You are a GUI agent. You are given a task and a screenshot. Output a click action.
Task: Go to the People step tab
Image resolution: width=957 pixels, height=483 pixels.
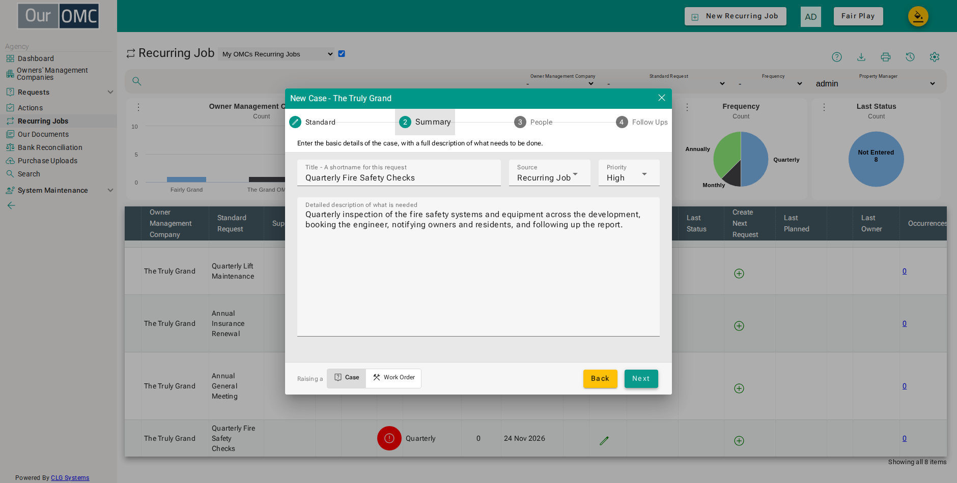point(533,122)
